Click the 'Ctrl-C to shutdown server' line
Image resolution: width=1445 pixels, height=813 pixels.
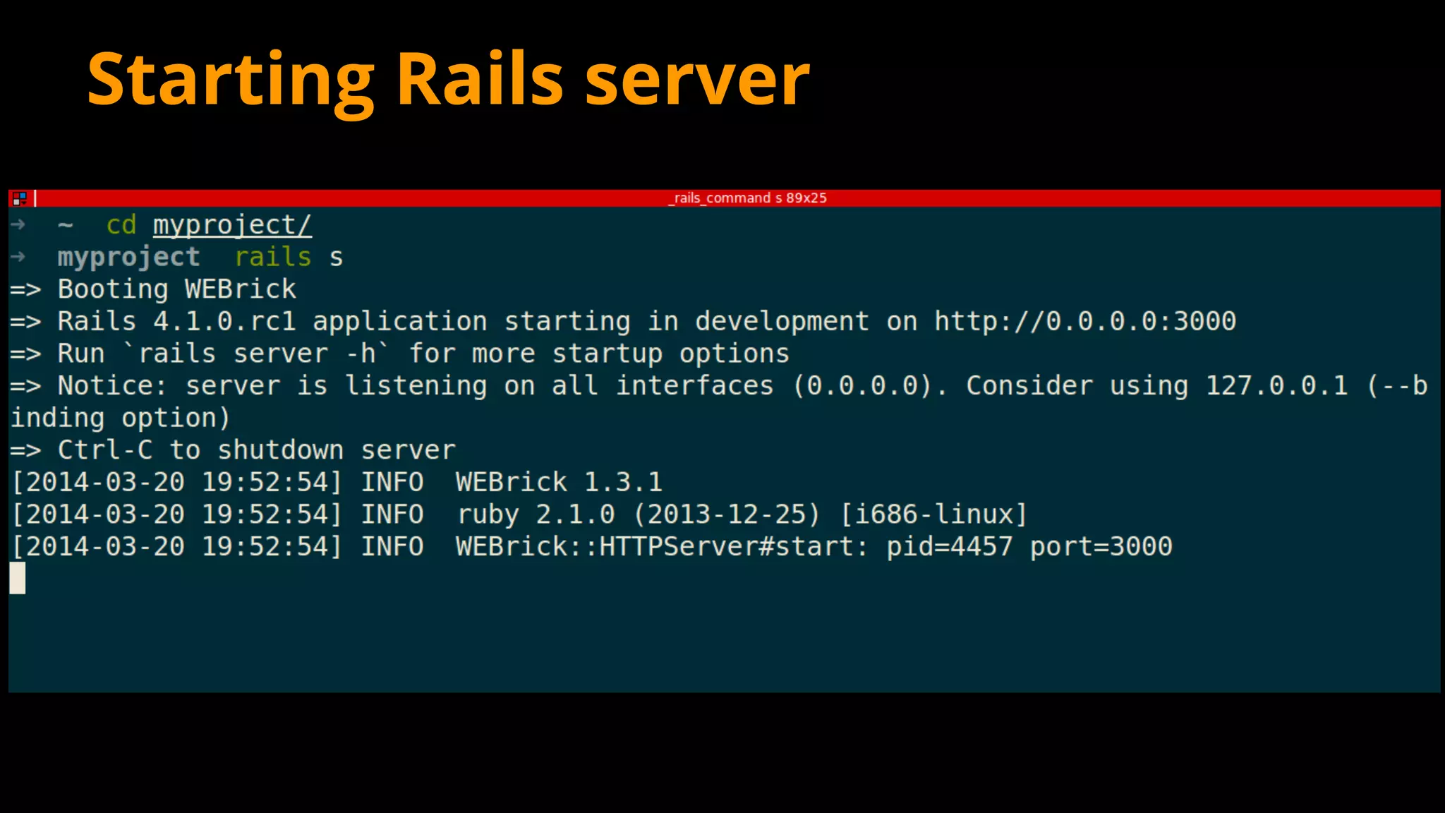pyautogui.click(x=256, y=450)
